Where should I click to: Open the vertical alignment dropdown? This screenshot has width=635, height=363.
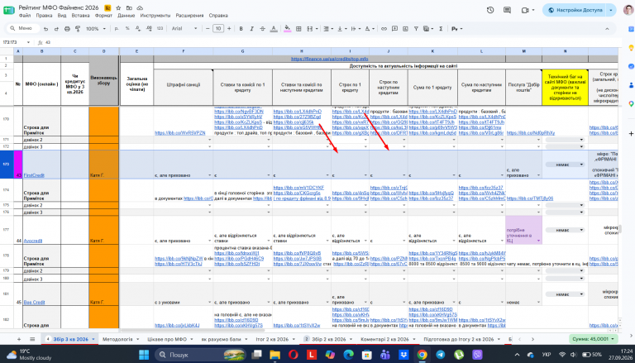[341, 29]
